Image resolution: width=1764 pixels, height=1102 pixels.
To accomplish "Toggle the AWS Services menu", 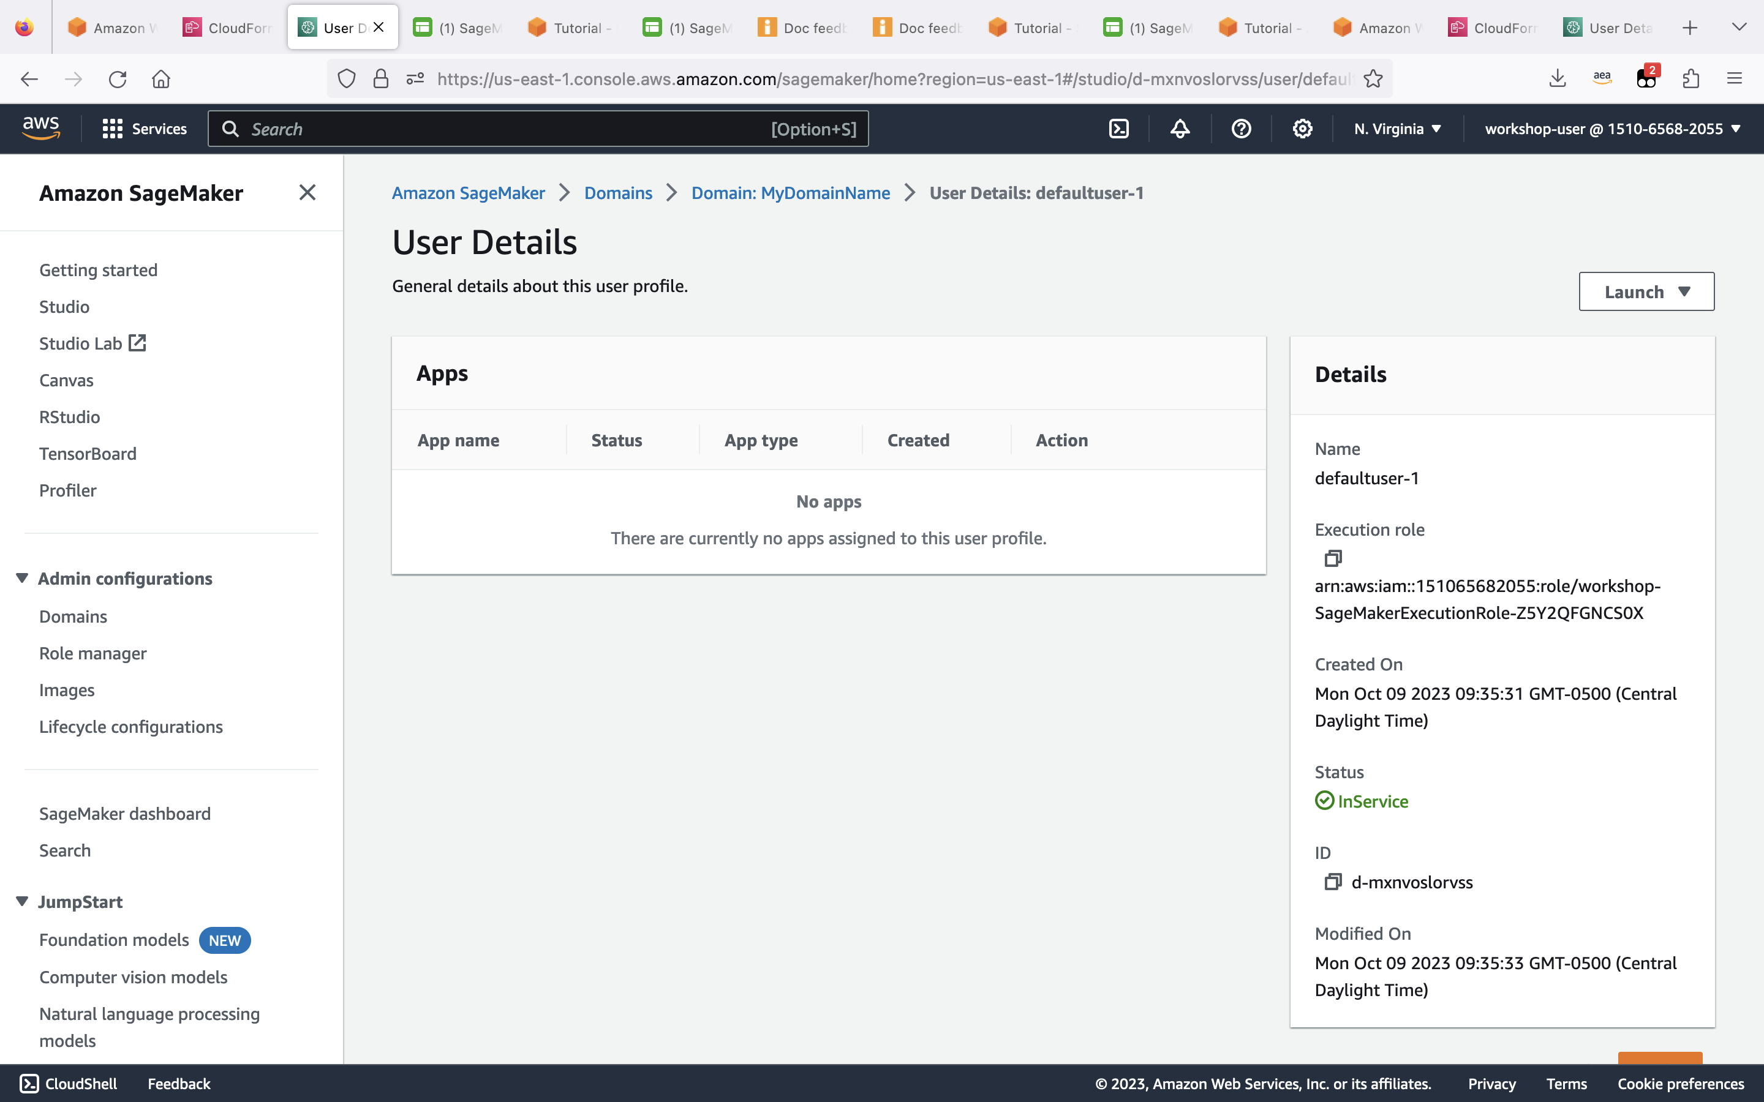I will click(143, 128).
